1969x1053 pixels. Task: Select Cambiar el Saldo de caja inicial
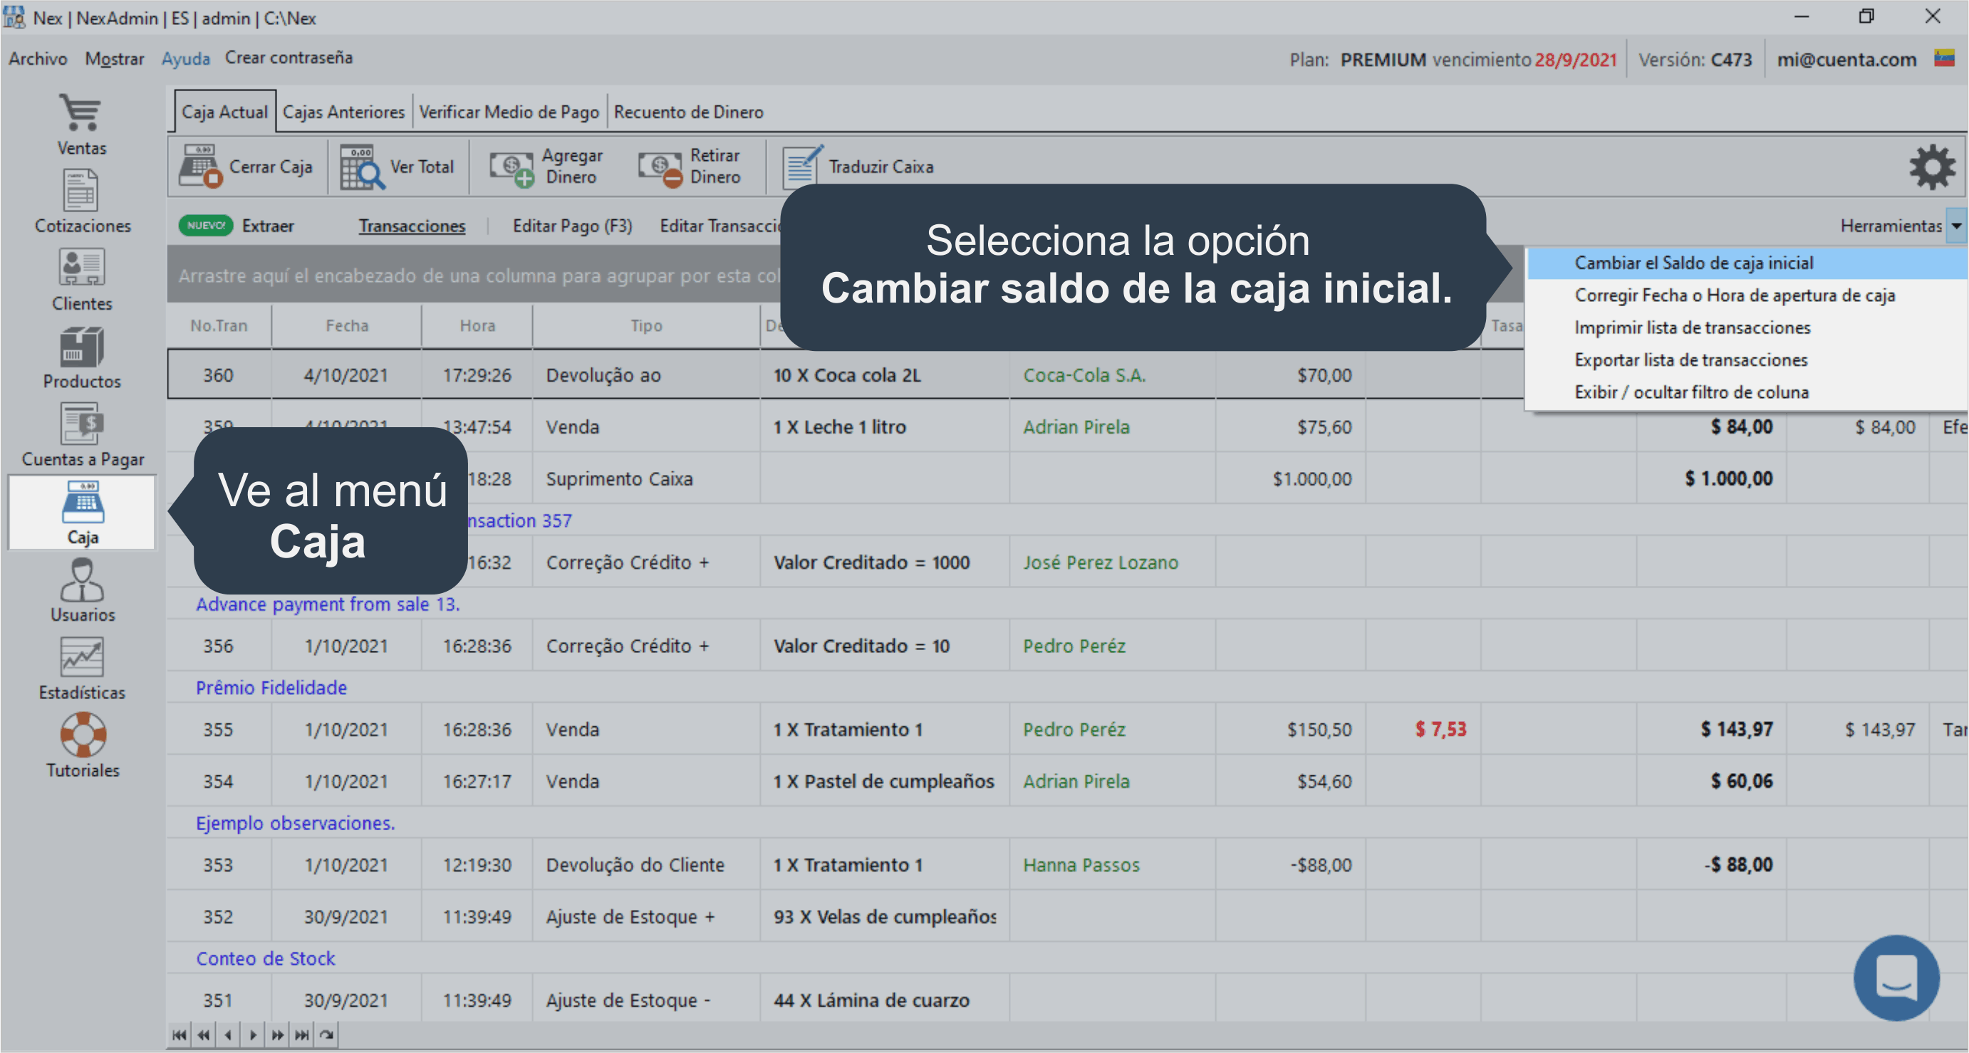pos(1693,263)
